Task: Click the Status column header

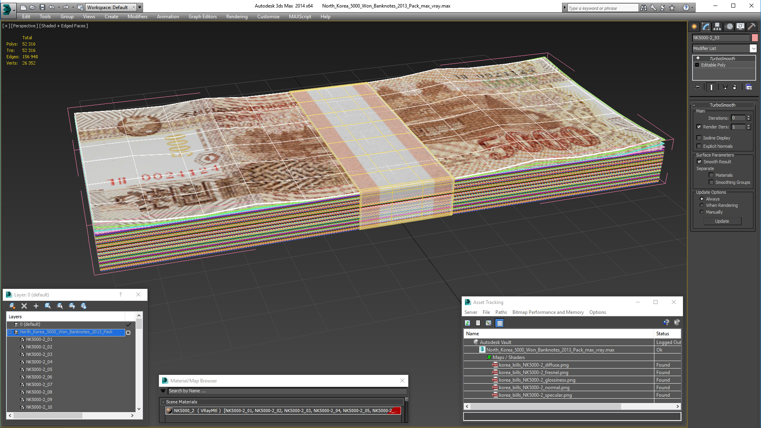Action: point(667,334)
